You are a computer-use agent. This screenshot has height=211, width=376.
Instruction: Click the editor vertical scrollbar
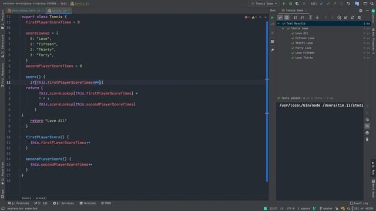pos(267,101)
